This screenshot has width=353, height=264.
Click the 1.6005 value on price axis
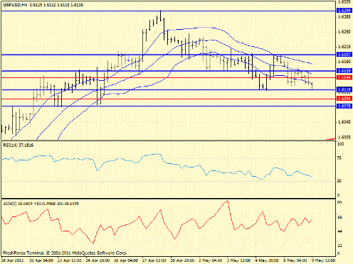pyautogui.click(x=344, y=137)
